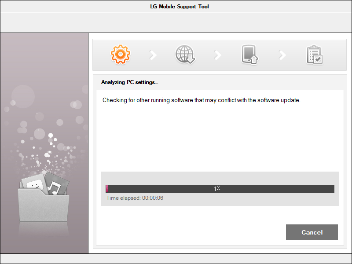Select the phone upgrade step icon

coord(249,54)
